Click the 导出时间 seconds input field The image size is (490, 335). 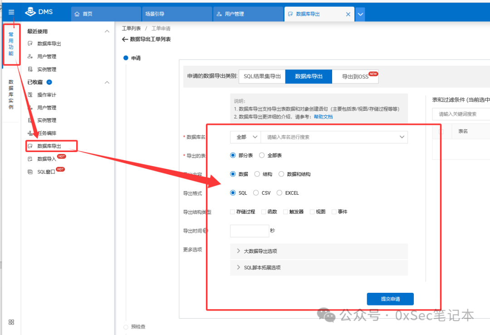tap(250, 231)
